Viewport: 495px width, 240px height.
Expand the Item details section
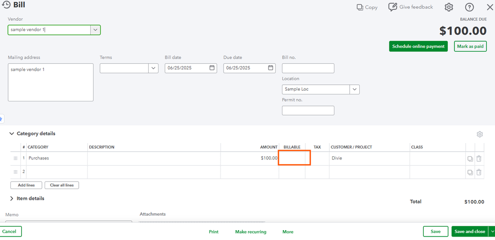pyautogui.click(x=12, y=198)
